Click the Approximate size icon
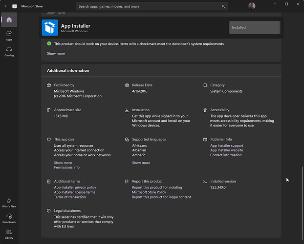Viewport: 304px width, 244px height. pos(49,110)
